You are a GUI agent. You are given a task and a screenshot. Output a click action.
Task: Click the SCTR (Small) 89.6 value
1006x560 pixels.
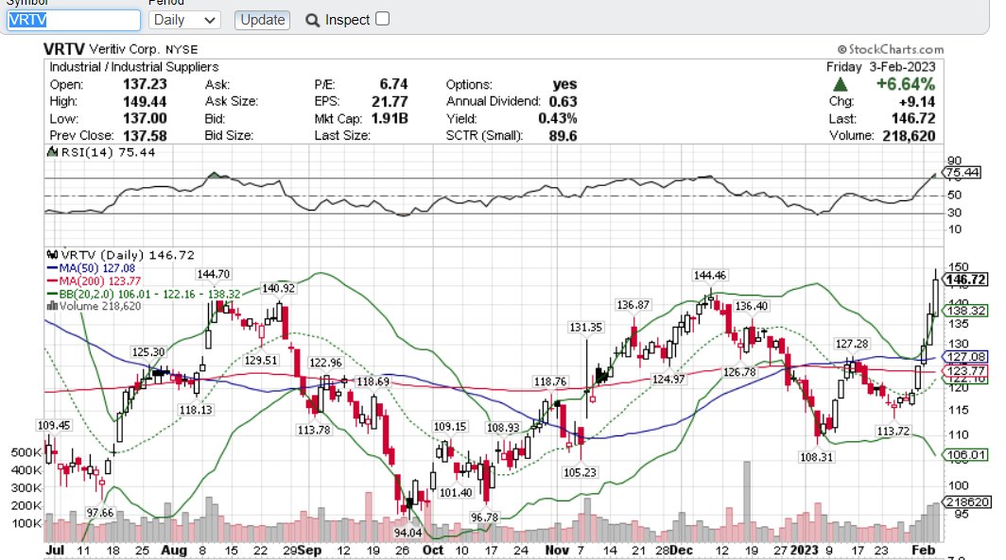563,136
